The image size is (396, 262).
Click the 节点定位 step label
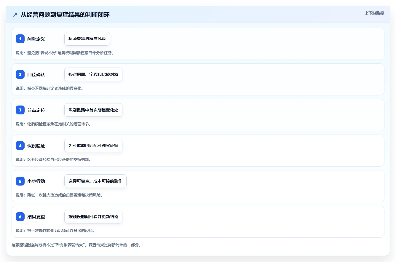point(36,110)
